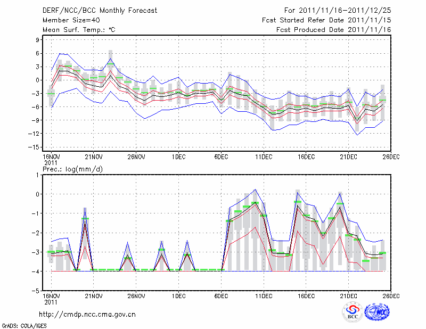
Task: Select the DERF/NCC/BCC Monthly Forecast title
Action: [100, 11]
